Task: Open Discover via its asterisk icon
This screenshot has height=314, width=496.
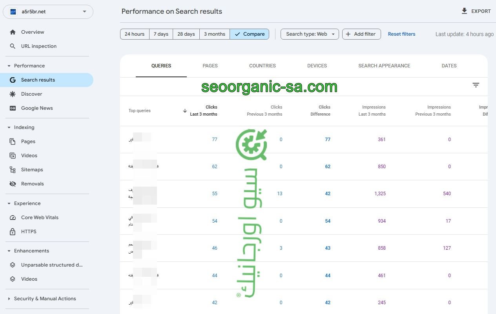Action: 13,94
